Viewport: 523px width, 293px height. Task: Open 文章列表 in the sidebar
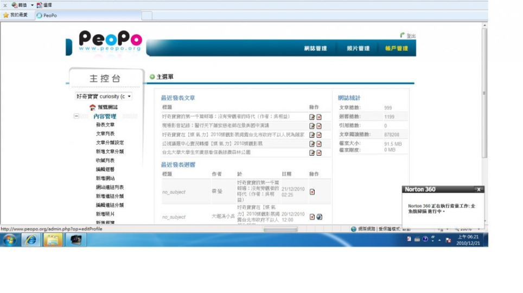[105, 133]
